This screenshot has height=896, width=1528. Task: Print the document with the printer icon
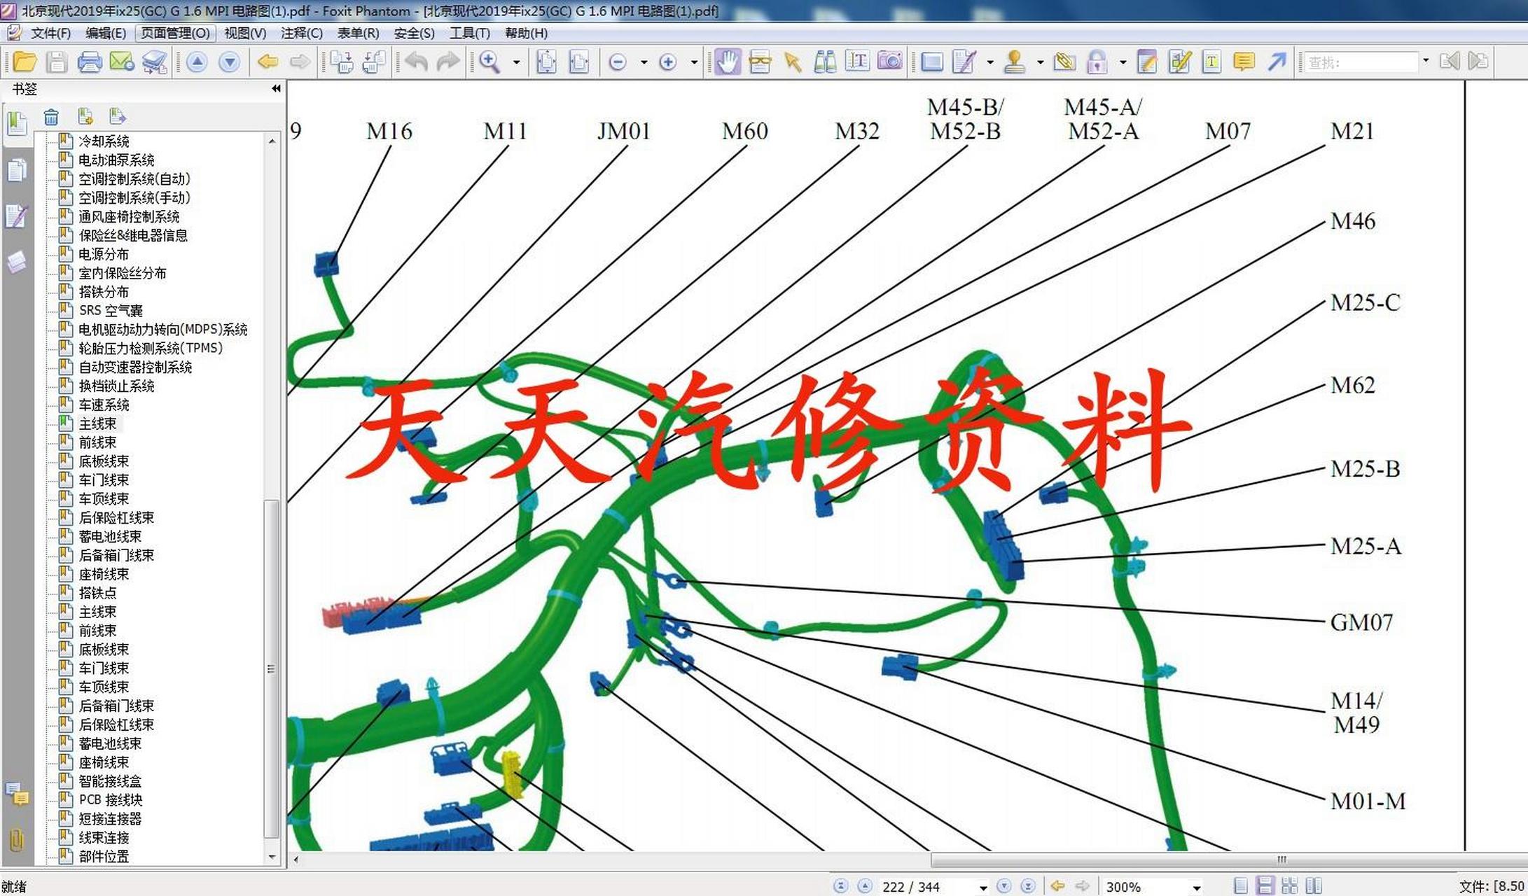click(90, 62)
